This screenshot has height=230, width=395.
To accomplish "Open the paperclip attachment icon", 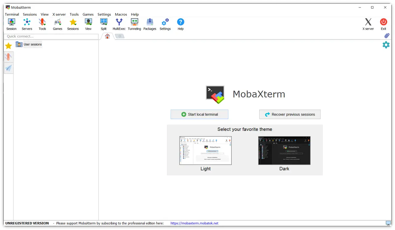I will coord(387,36).
